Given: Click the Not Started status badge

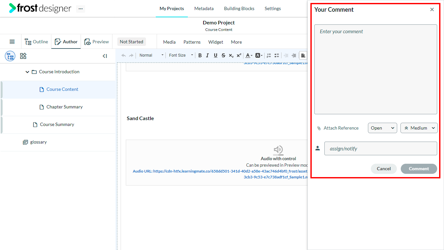Looking at the screenshot, I should (131, 42).
